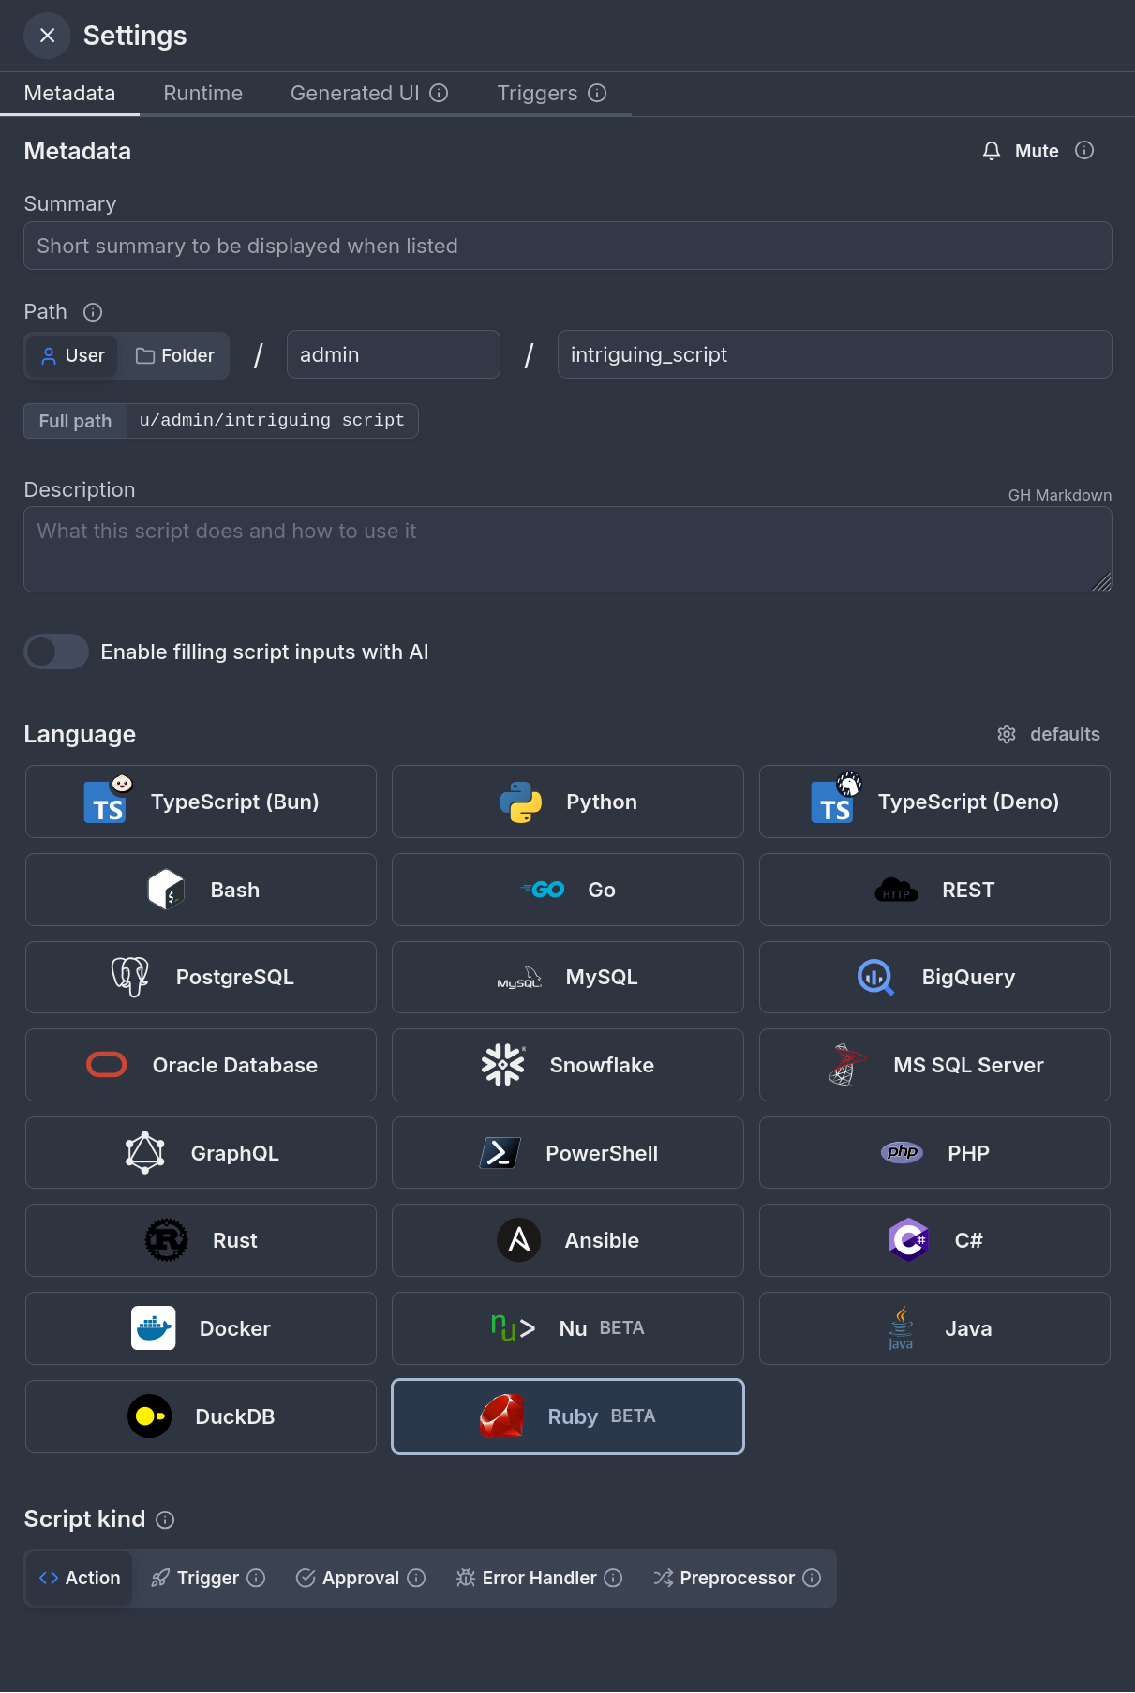Choose TypeScript (Deno) as language
Viewport: 1135px width, 1693px height.
(x=933, y=802)
